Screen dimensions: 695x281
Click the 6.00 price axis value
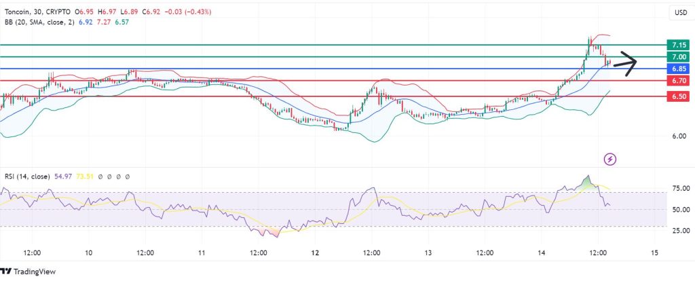coord(680,136)
